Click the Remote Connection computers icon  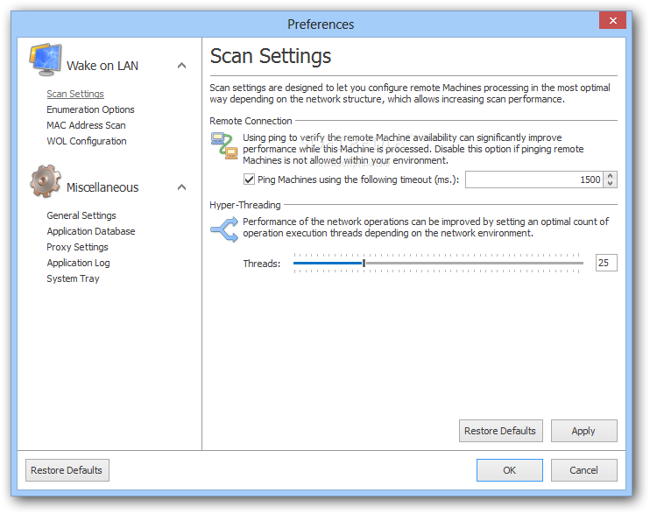pos(224,146)
